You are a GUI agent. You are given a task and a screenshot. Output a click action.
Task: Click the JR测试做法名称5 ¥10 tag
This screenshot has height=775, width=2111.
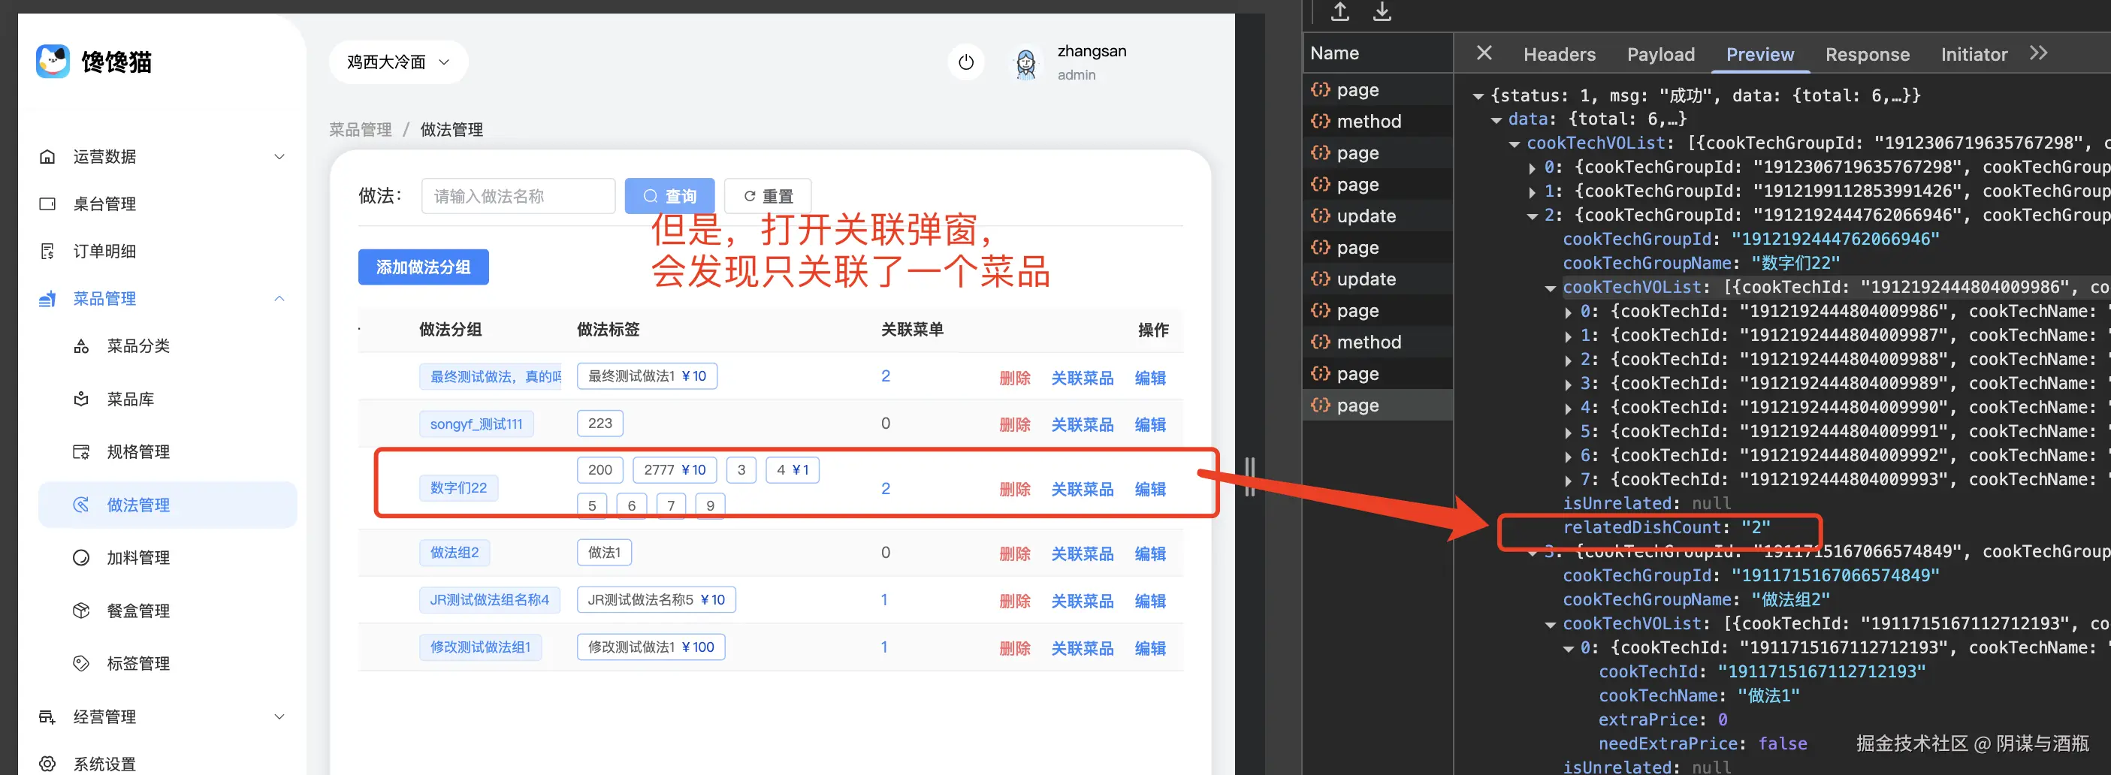point(657,600)
